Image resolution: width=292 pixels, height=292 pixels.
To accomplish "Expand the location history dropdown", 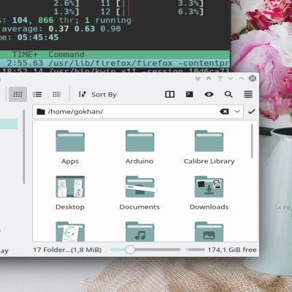I will (237, 112).
